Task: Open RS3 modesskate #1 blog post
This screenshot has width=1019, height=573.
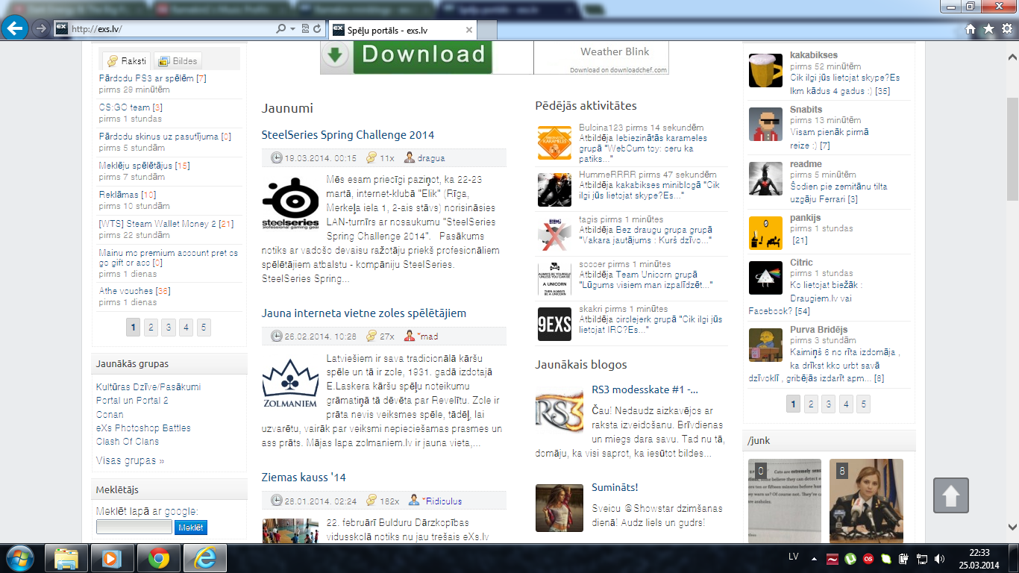Action: (645, 389)
